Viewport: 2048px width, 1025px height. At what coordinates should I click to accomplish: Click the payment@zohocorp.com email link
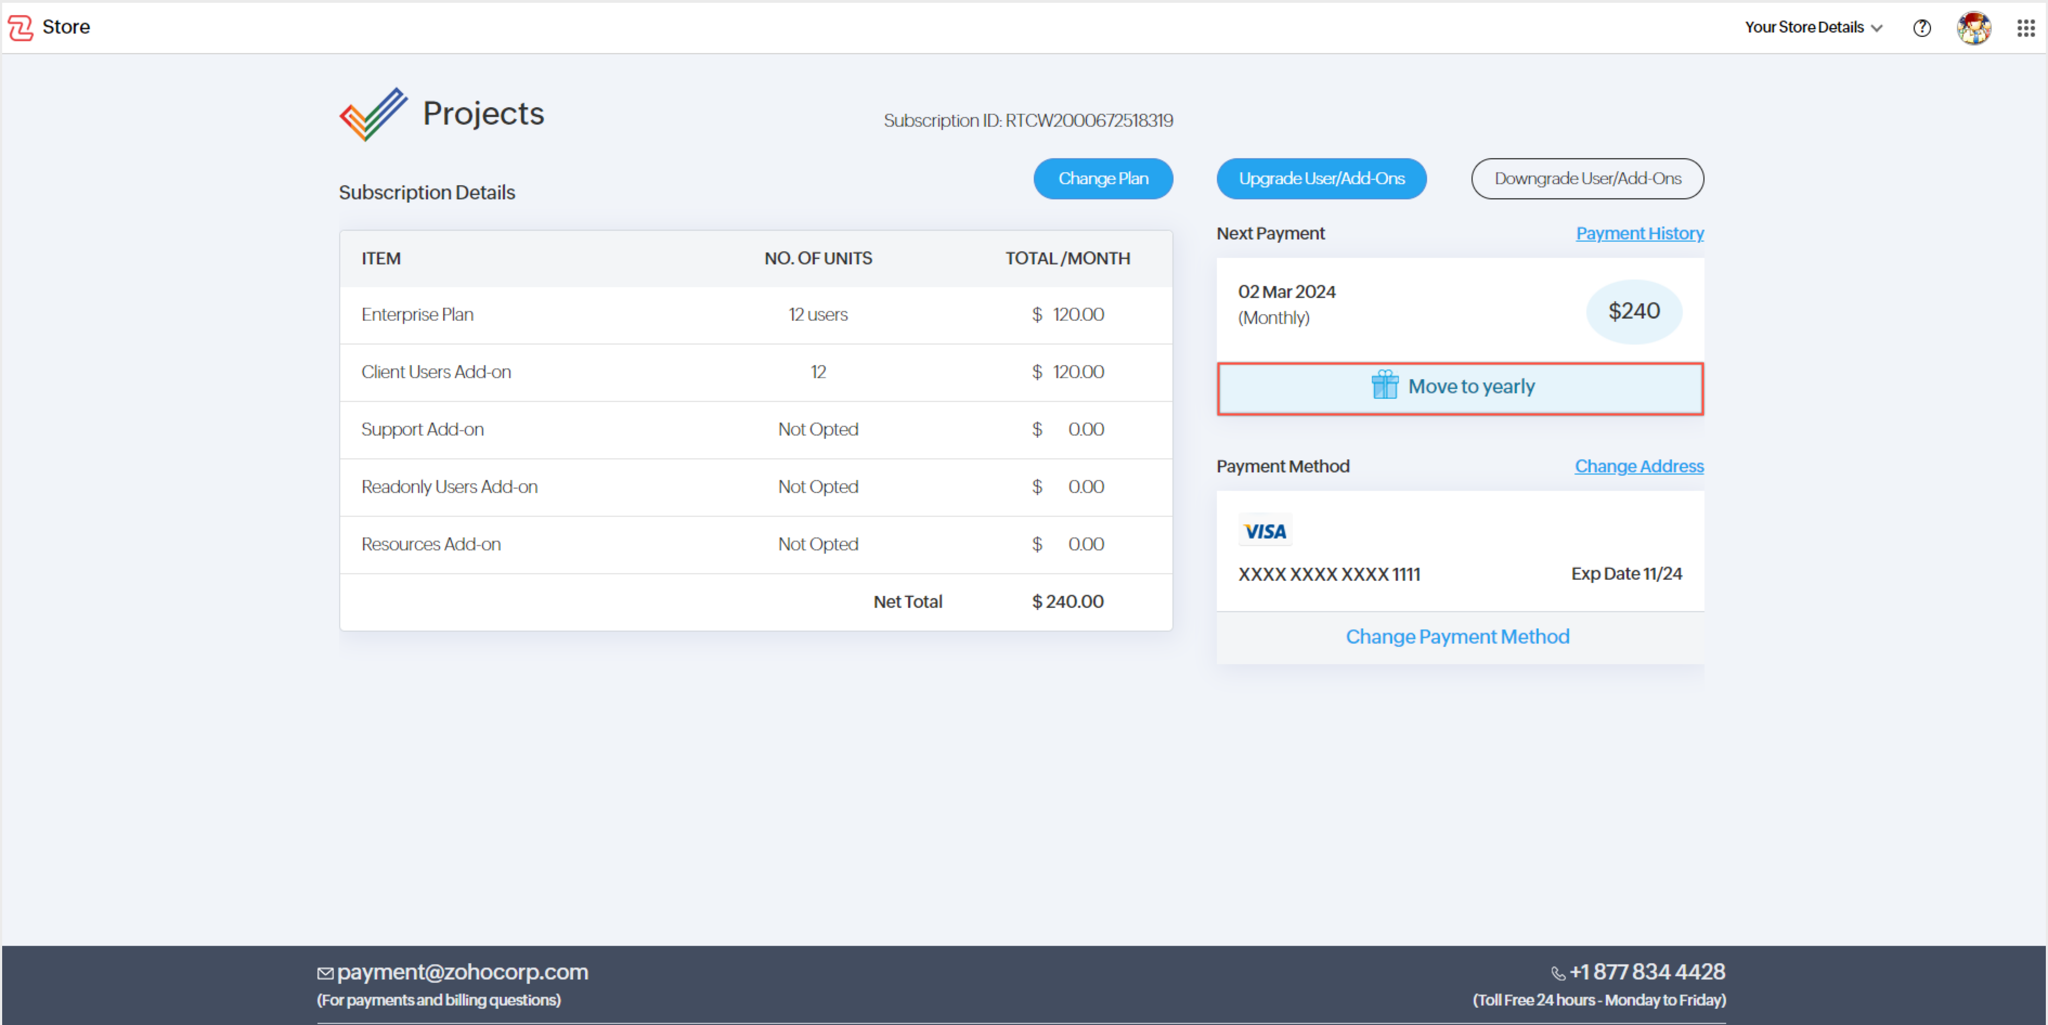click(462, 972)
